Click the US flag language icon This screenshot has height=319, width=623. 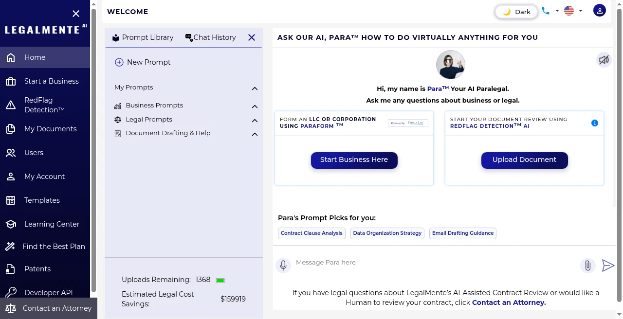coord(569,11)
